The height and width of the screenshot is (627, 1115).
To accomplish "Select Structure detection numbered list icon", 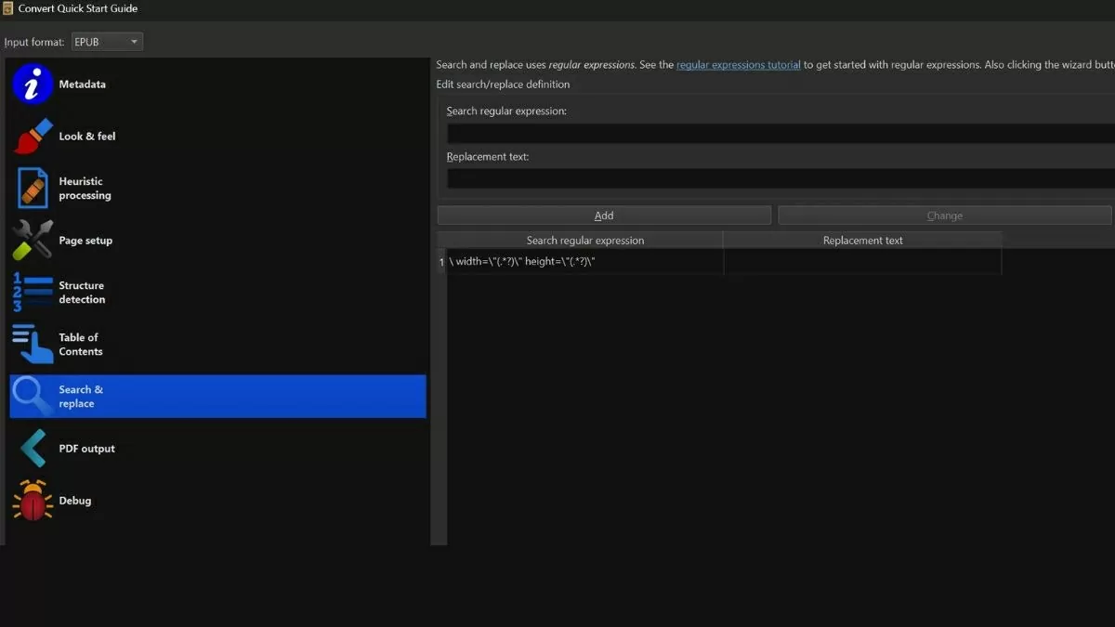I will pos(33,293).
